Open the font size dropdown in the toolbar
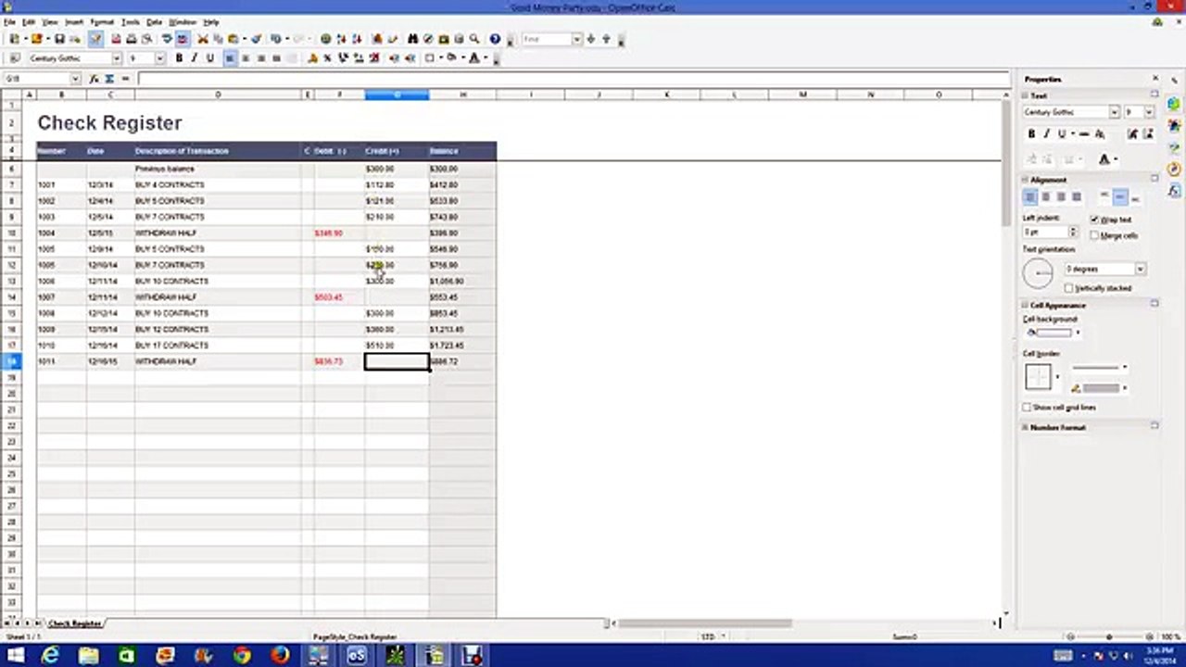The image size is (1186, 667). tap(159, 58)
